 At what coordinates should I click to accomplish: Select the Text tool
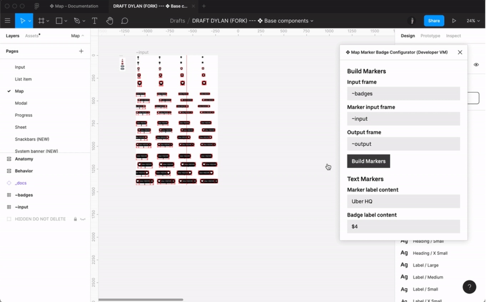(x=95, y=21)
